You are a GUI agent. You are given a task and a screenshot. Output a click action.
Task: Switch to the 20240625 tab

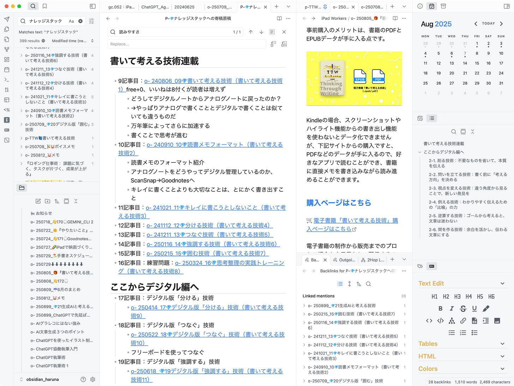coord(184,7)
